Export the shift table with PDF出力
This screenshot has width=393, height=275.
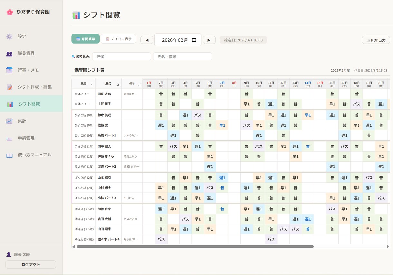(376, 40)
